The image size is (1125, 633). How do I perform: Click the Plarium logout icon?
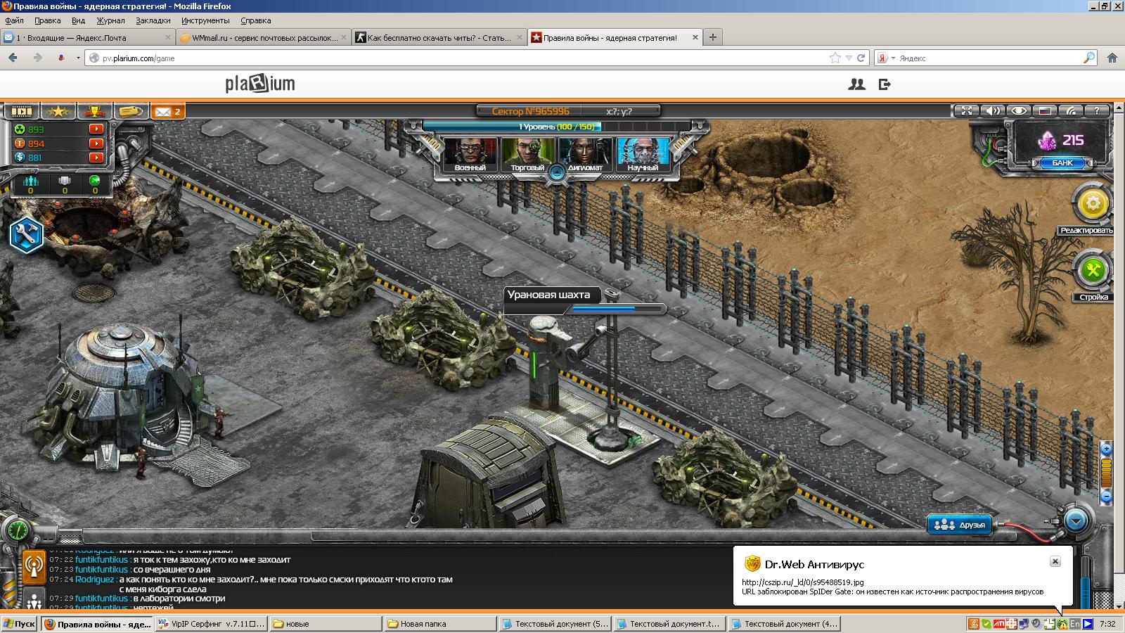click(885, 84)
